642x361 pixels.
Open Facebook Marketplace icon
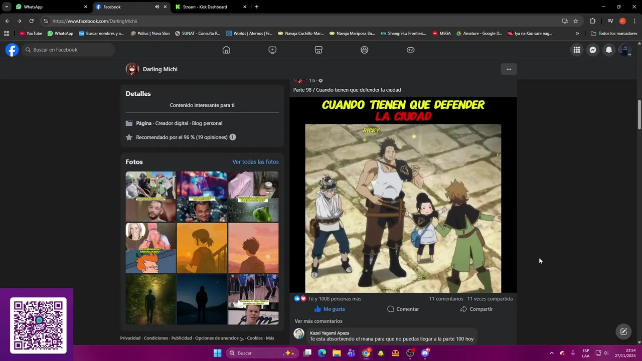coord(318,50)
